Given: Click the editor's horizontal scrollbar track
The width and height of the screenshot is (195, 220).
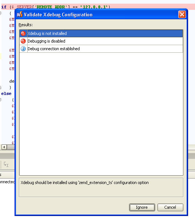Looking at the screenshot, I should [11, 147].
